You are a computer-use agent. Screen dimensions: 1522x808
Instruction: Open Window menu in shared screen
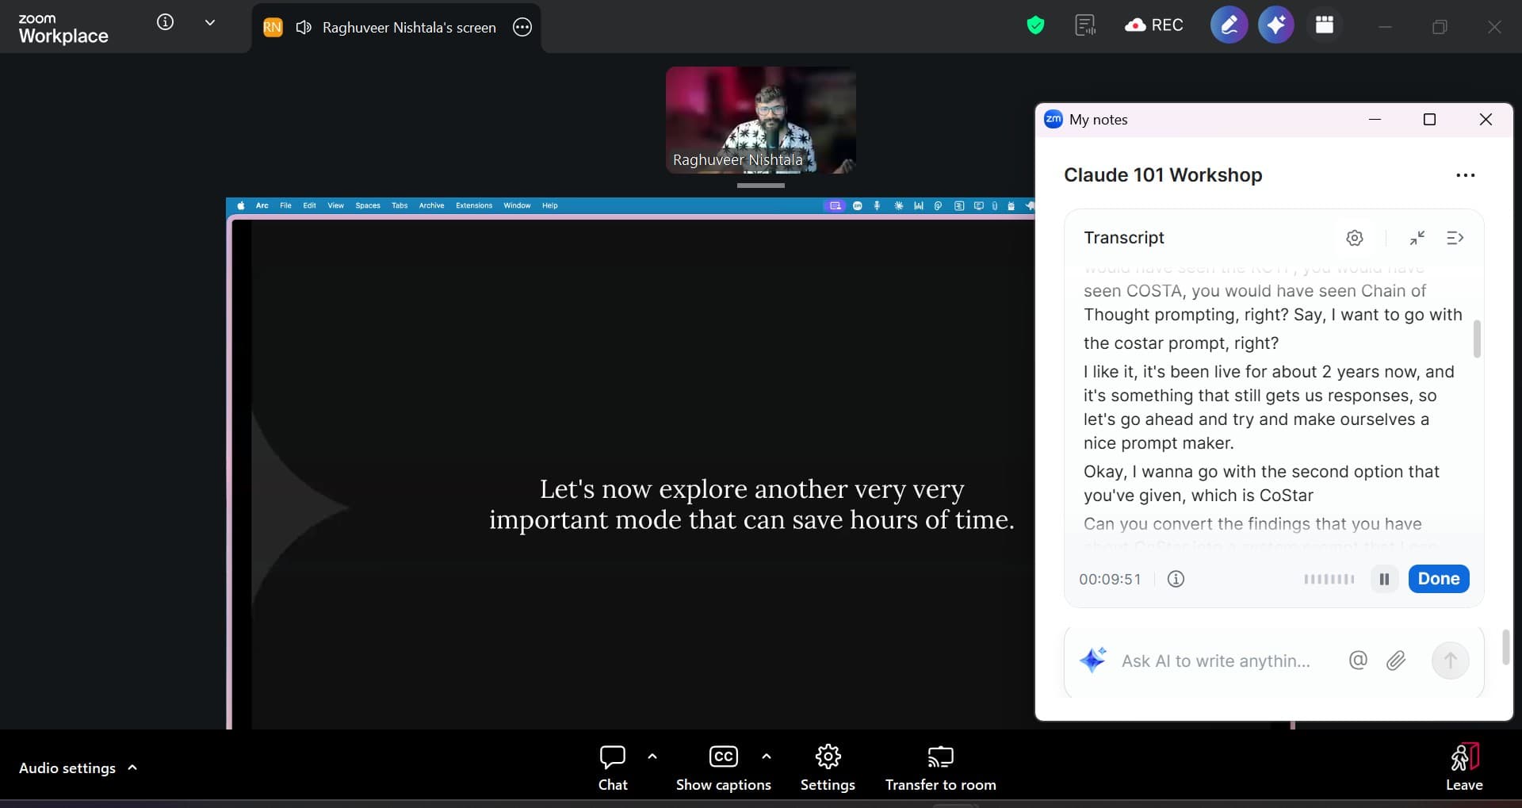tap(517, 205)
